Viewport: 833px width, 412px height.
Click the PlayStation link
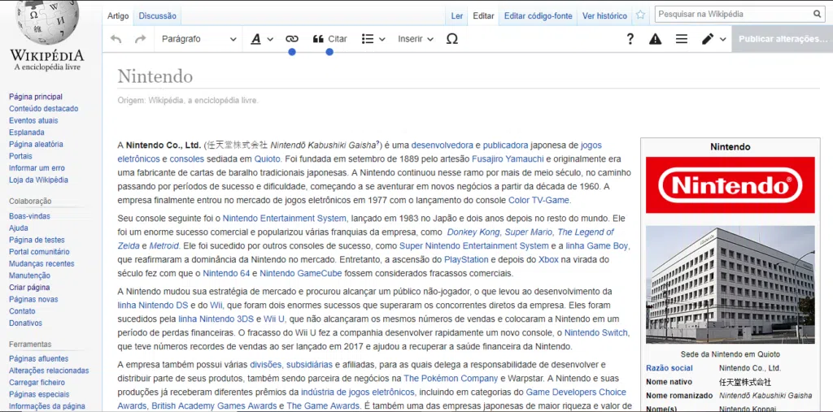466,259
